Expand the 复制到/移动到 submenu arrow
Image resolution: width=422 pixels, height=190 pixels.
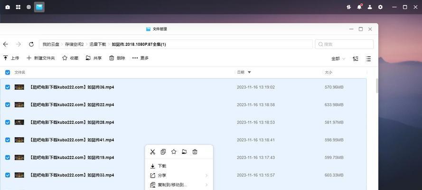tap(206, 185)
